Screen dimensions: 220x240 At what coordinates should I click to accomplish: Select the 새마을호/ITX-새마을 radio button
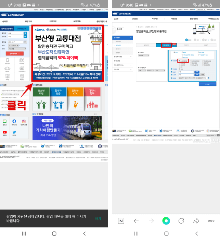(182, 55)
